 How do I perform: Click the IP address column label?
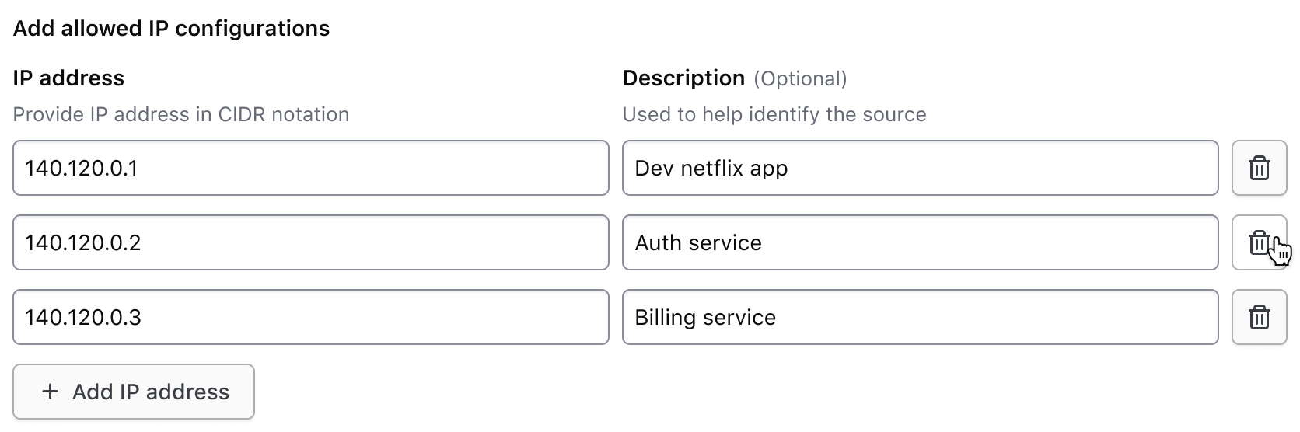(x=68, y=78)
